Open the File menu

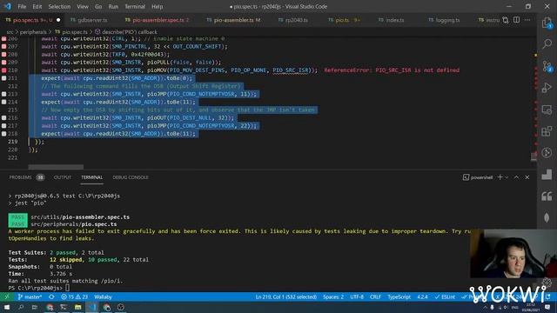tap(22, 6)
